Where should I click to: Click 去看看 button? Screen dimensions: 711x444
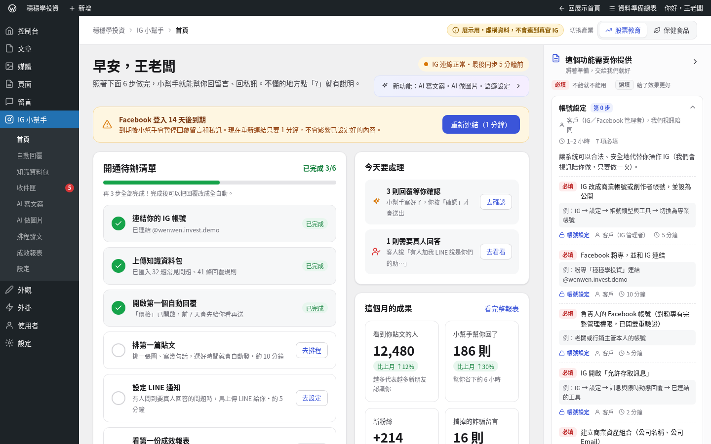(496, 252)
